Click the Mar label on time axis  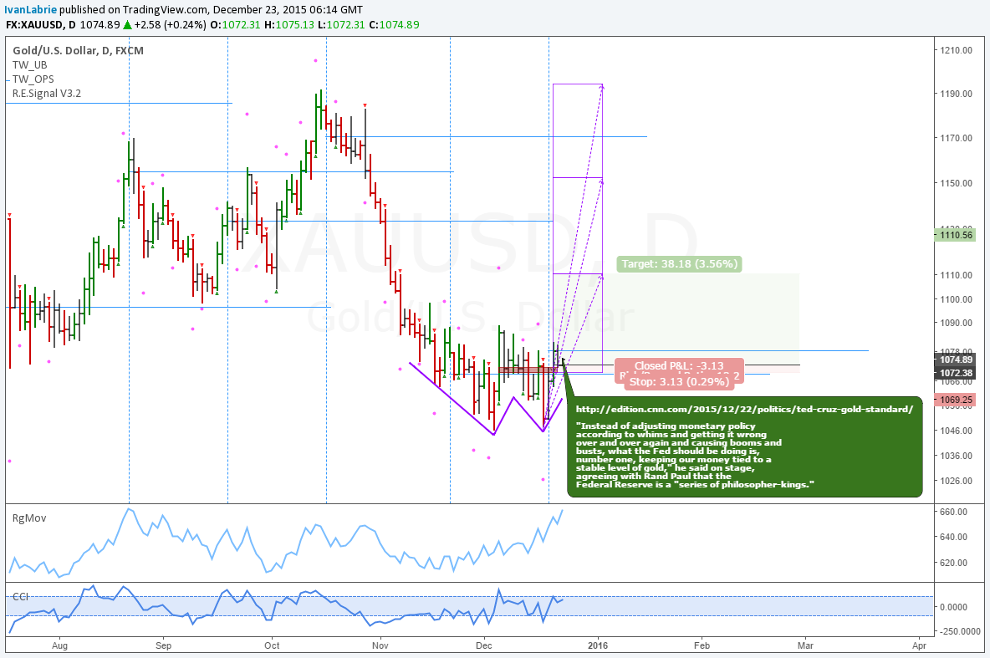click(x=805, y=646)
